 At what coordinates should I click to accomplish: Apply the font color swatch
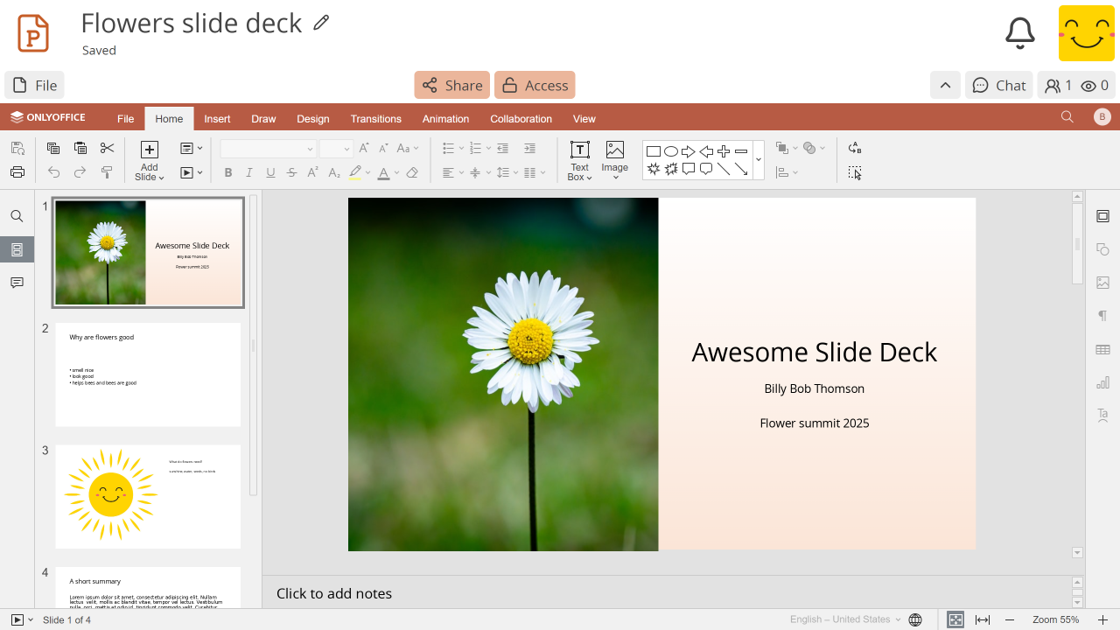click(383, 172)
